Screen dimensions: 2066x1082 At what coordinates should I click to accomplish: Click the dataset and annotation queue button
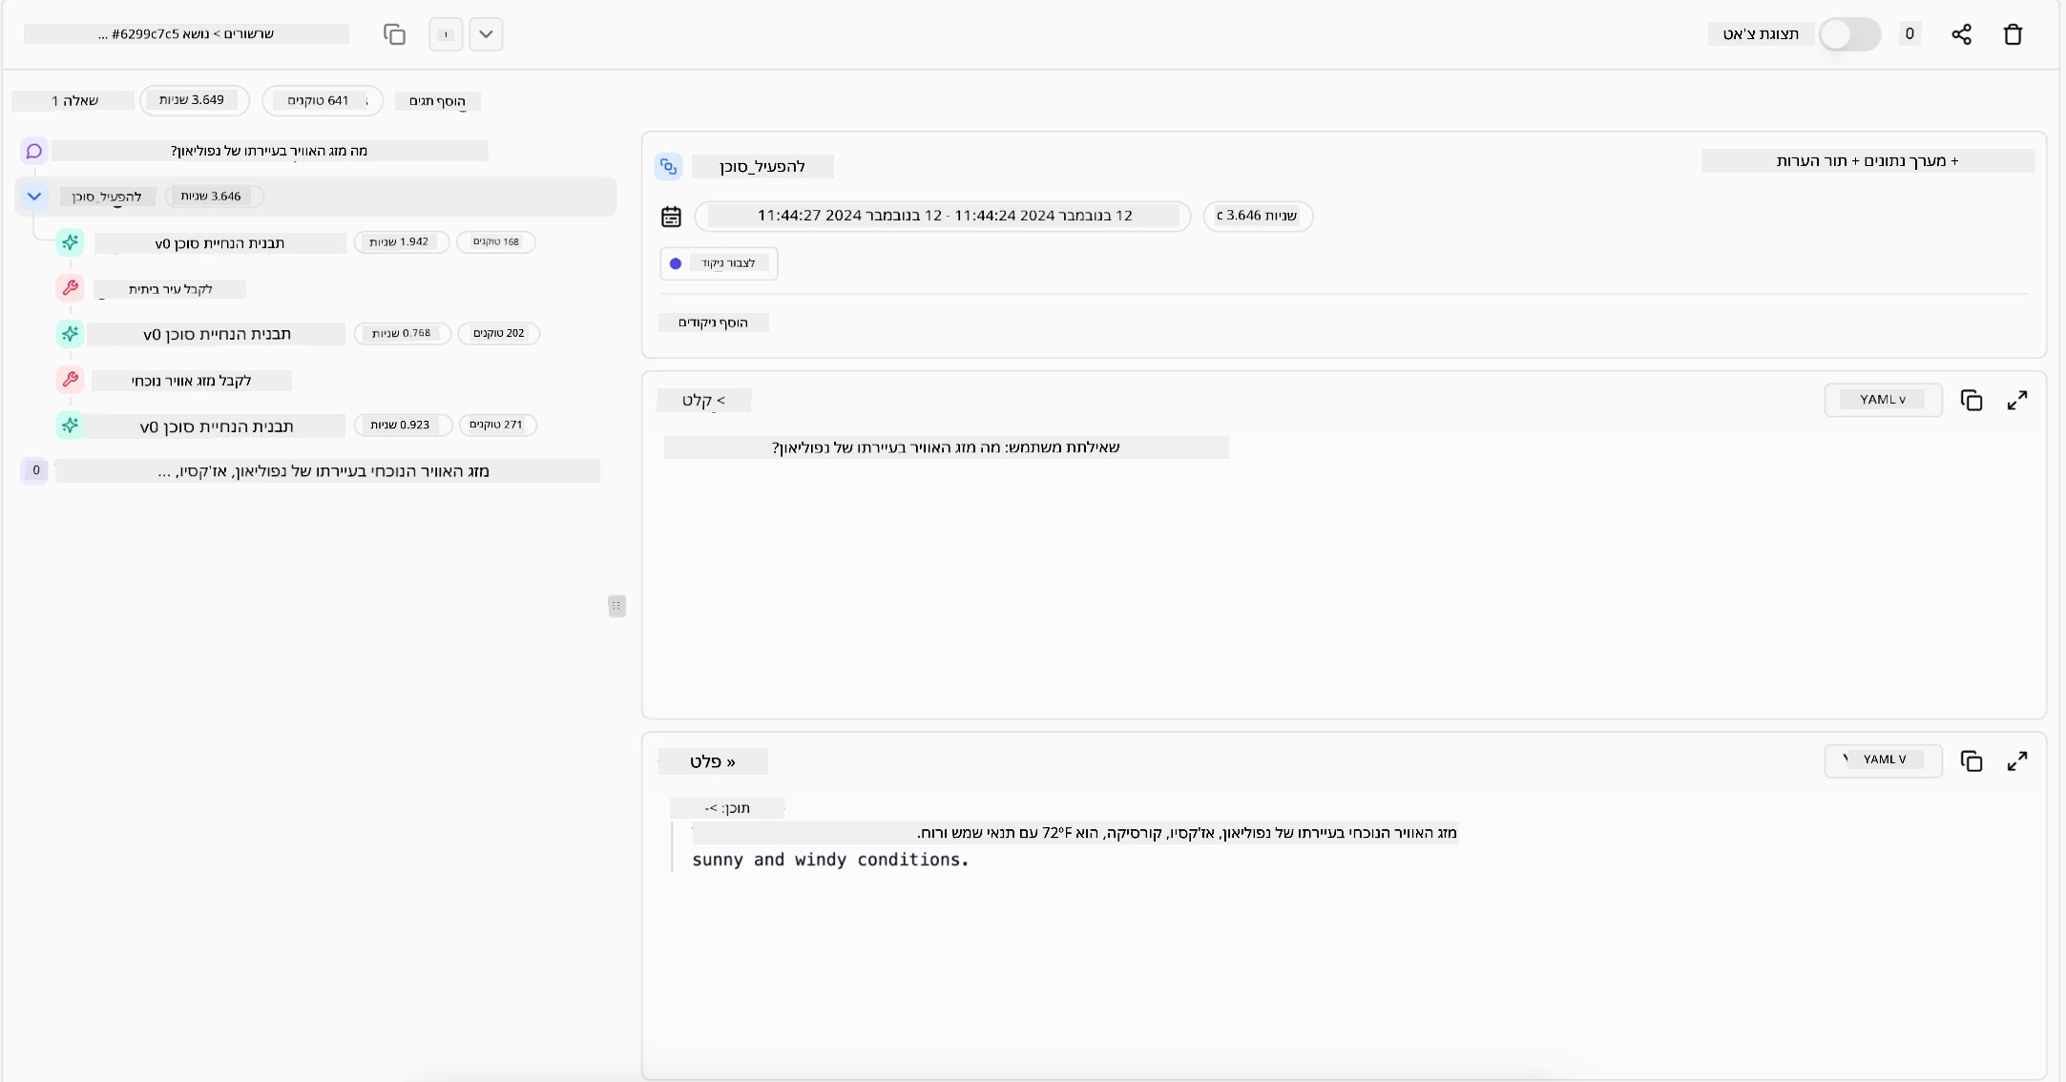point(1867,161)
